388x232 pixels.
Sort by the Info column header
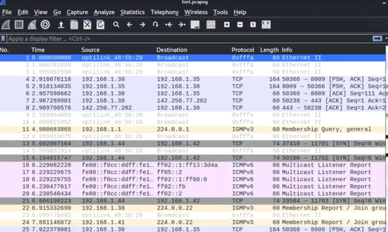tap(333, 50)
